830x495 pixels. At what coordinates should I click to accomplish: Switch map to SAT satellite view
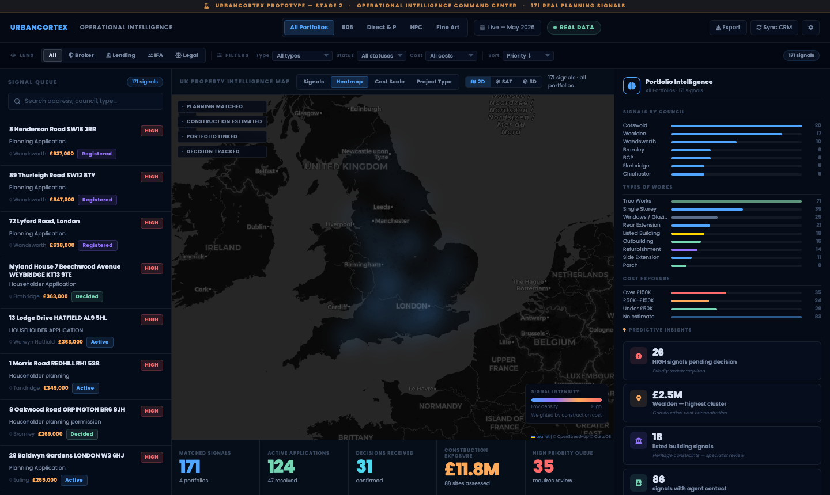click(x=504, y=82)
